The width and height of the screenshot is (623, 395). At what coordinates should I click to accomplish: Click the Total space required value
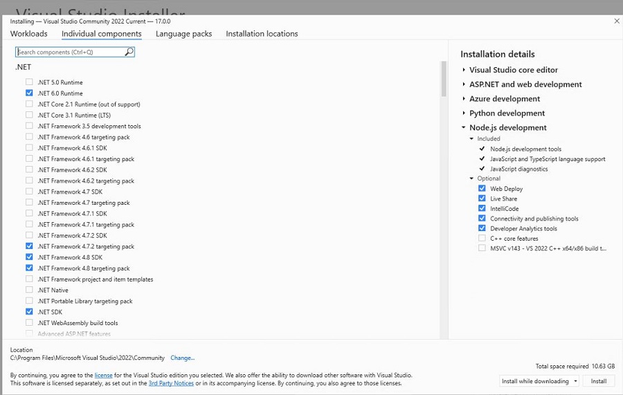(603, 366)
